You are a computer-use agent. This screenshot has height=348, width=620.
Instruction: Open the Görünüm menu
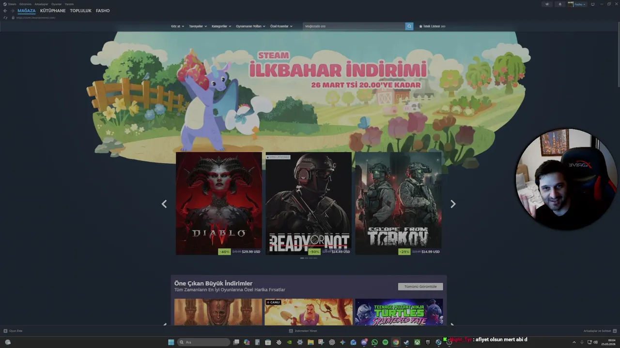[x=25, y=4]
